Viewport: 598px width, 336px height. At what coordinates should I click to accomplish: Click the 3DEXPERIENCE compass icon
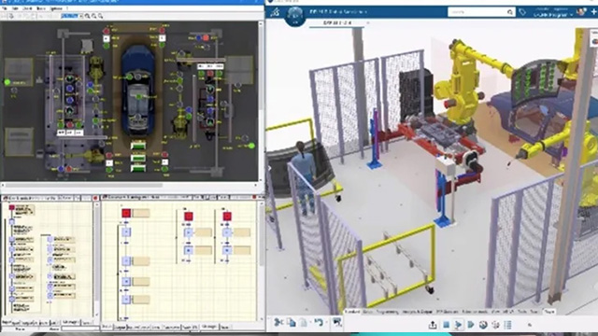click(295, 16)
